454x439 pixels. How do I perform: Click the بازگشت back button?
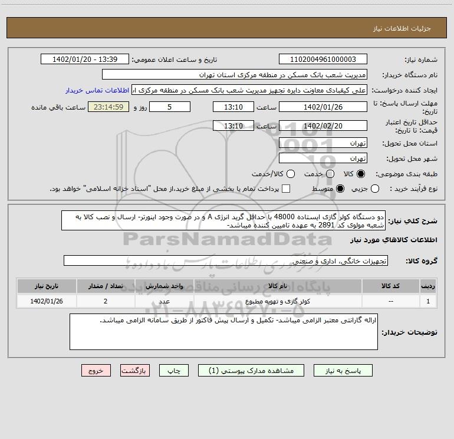[135, 371]
